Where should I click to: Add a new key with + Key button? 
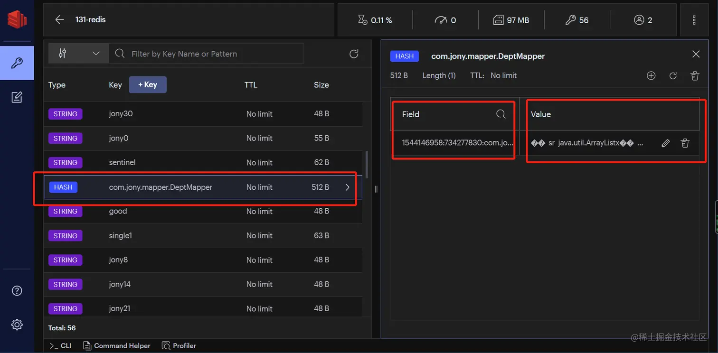(148, 85)
